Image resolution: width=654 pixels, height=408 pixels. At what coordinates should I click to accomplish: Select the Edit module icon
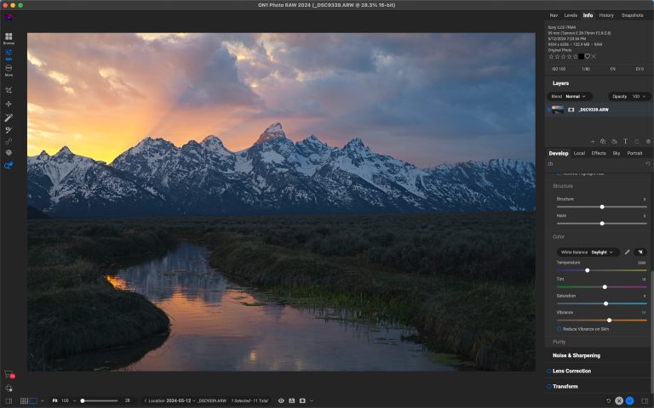9,54
